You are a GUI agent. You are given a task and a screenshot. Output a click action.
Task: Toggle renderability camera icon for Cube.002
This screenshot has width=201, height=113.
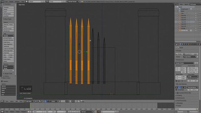coord(200,18)
